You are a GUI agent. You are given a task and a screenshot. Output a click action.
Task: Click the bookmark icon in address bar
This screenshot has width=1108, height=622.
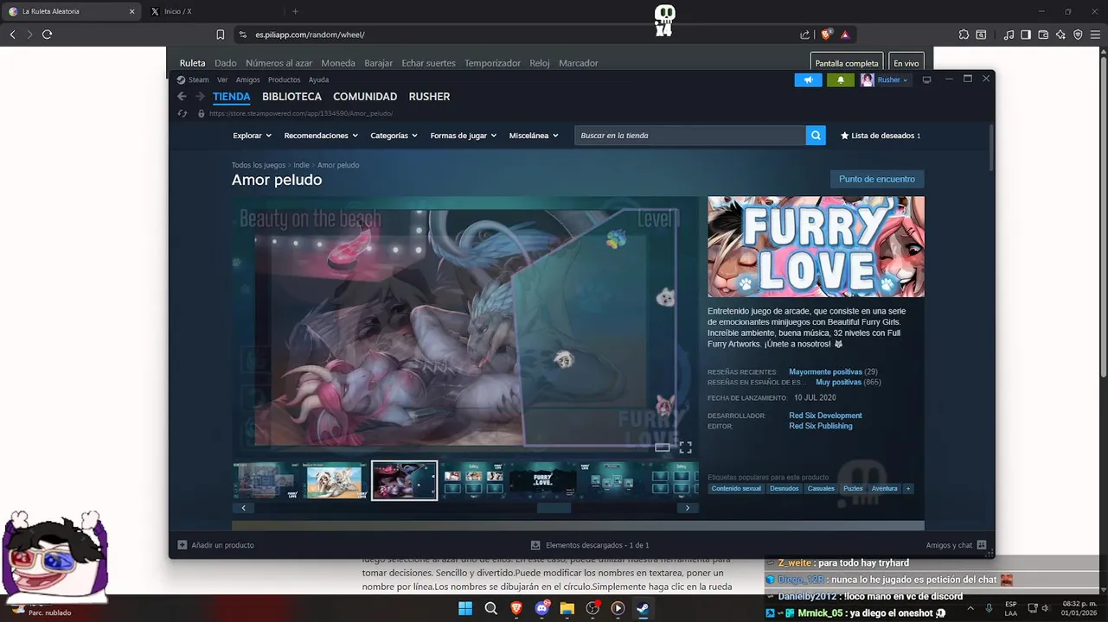[x=221, y=35]
